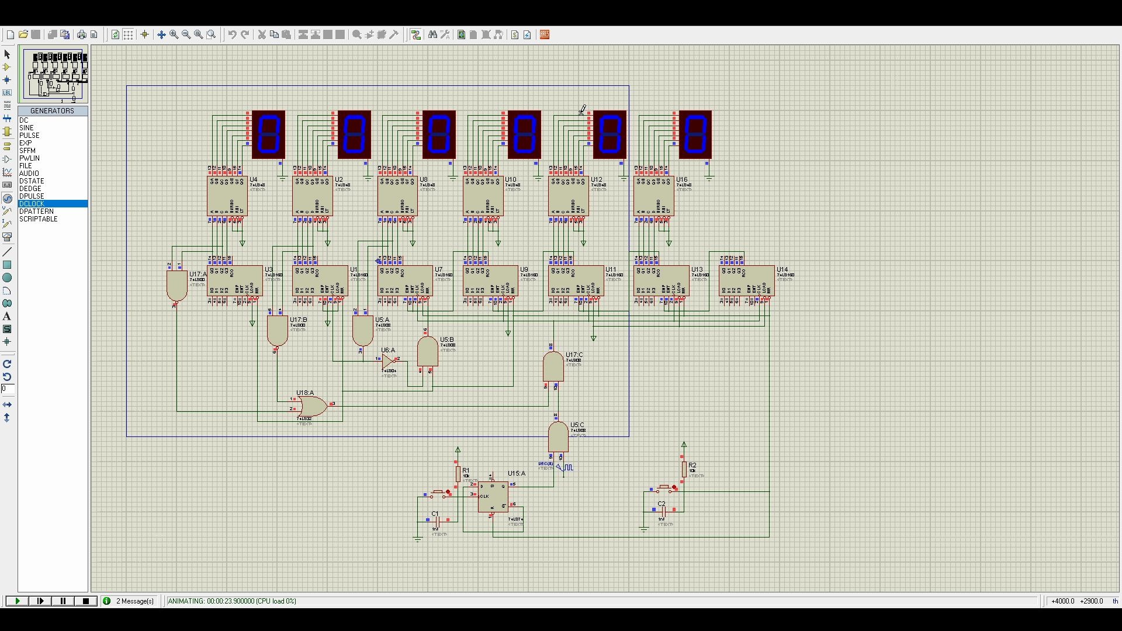Activate the Wire Label (LBL) tool
This screenshot has height=631, width=1122.
[7, 93]
